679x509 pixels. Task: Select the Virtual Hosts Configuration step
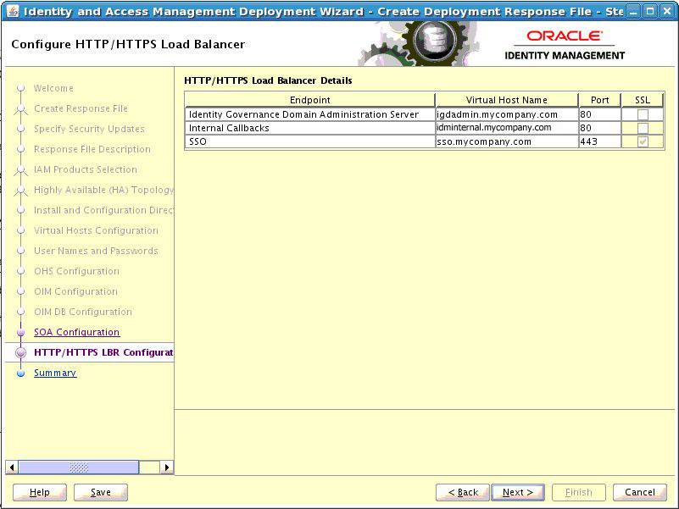tap(96, 230)
